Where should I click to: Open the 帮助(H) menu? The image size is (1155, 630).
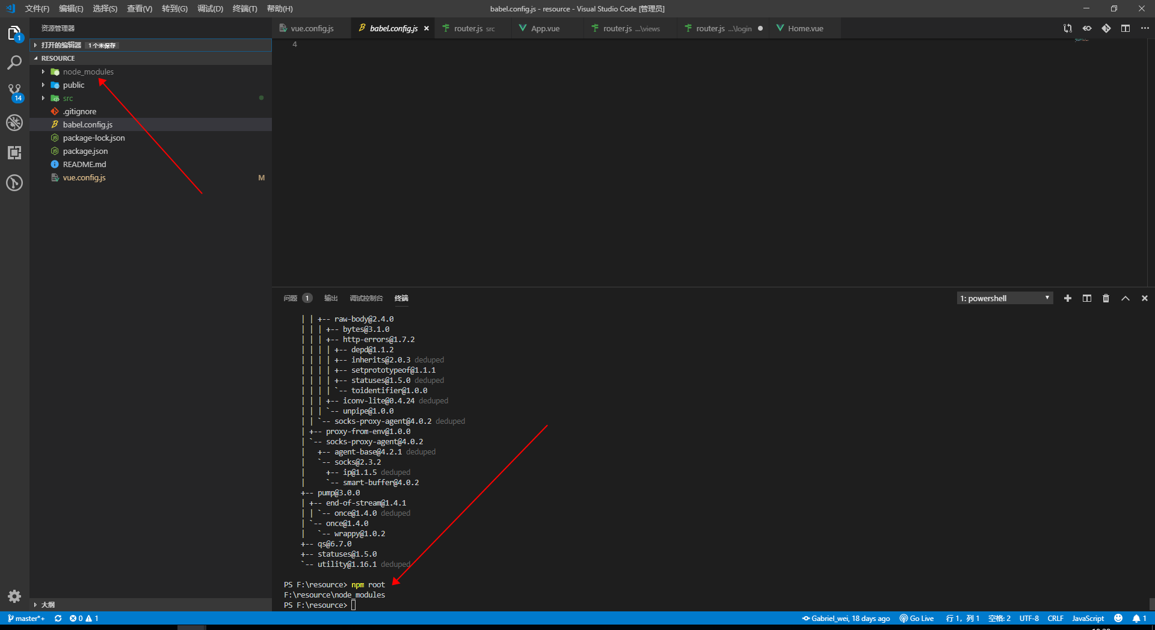pos(280,8)
